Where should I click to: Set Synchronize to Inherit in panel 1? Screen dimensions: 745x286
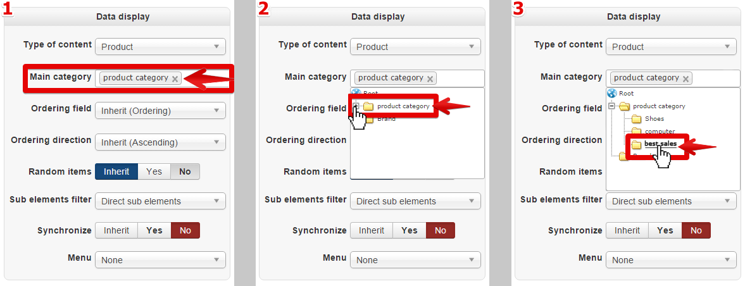[x=116, y=230]
